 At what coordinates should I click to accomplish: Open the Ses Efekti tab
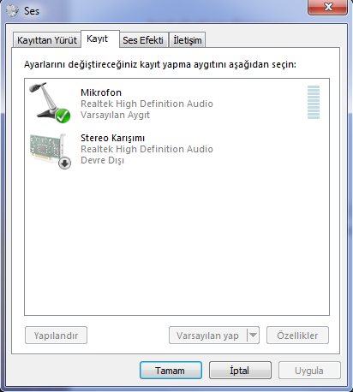pyautogui.click(x=143, y=40)
